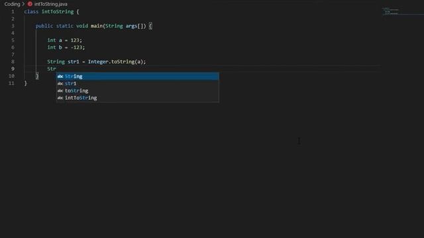
Task: Click the abc icon beside intToString suggestion
Action: tap(60, 98)
